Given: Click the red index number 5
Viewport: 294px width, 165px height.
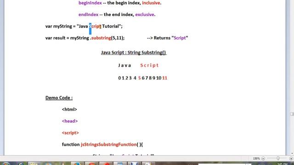Looking at the screenshot, I should pyautogui.click(x=139, y=78).
